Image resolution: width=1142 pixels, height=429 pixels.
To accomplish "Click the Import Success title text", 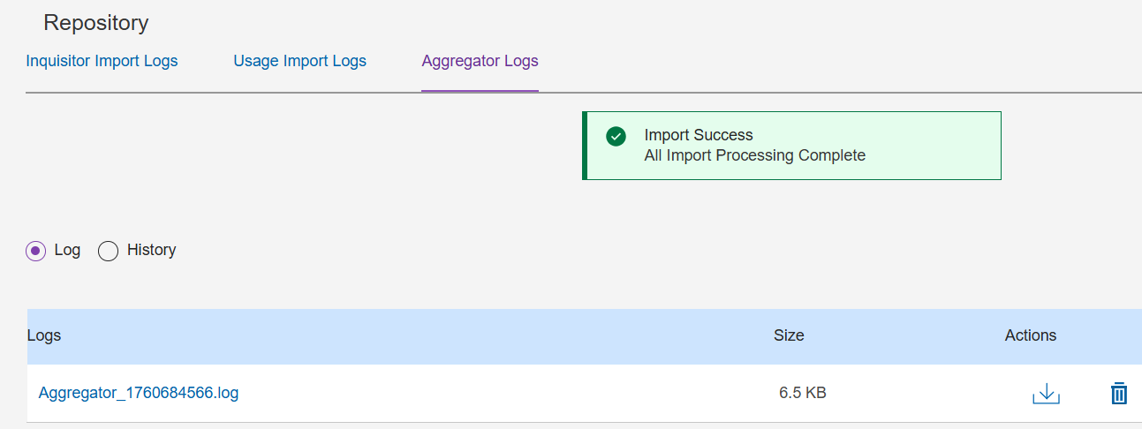I will [x=699, y=135].
